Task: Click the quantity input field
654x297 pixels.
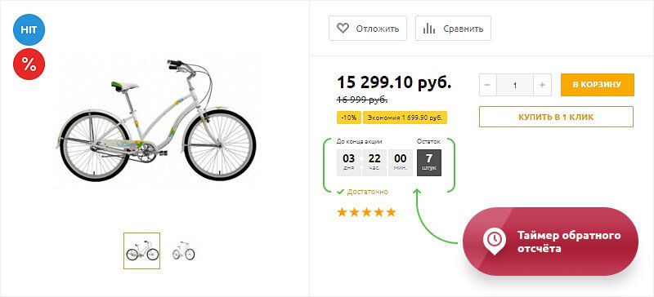Action: click(x=515, y=85)
